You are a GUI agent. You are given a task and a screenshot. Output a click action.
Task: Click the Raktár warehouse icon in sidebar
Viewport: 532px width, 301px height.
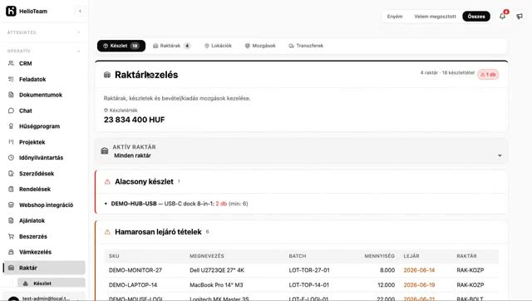pos(11,268)
